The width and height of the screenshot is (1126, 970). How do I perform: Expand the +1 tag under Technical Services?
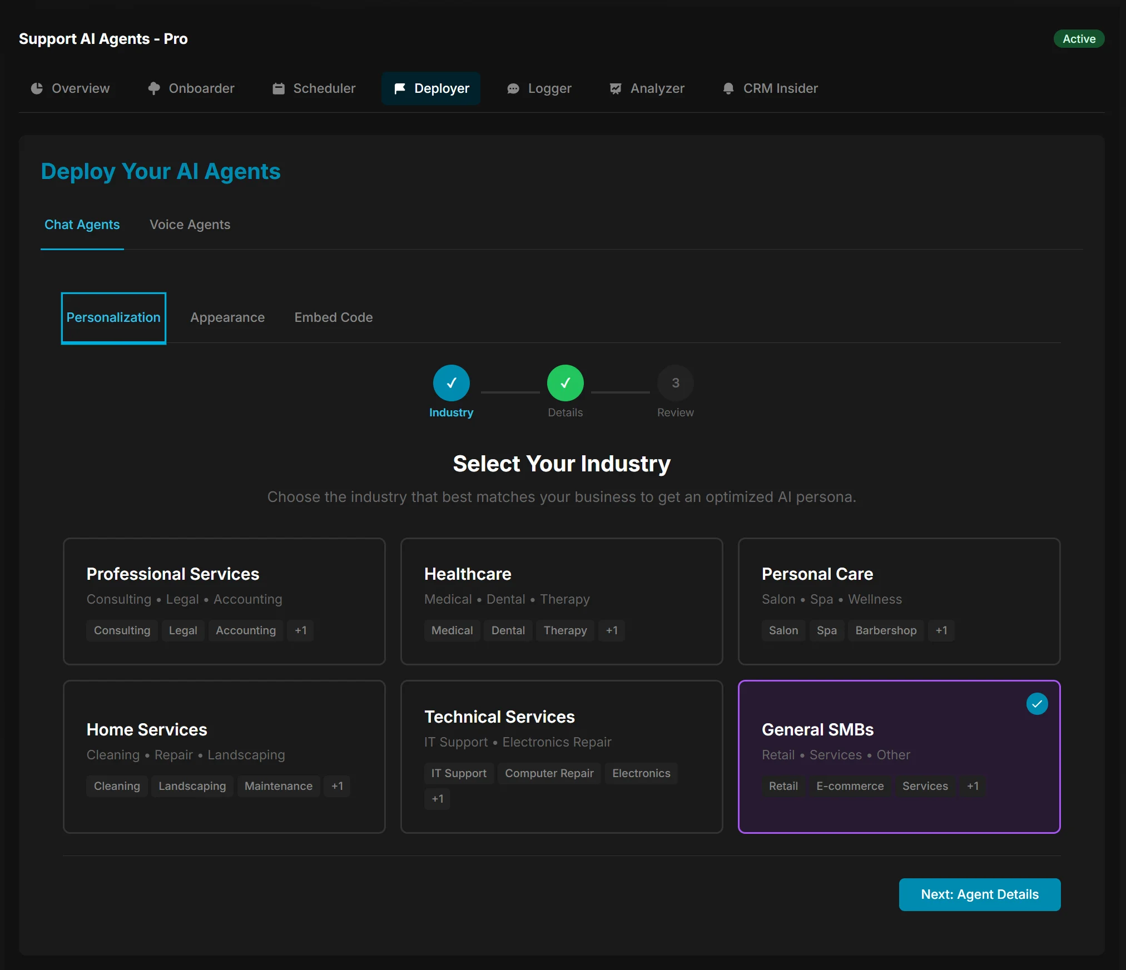coord(438,799)
